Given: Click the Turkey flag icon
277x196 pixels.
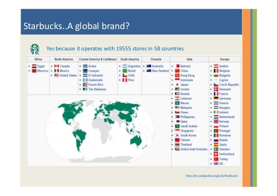Looking at the screenshot, I should pos(216,159).
